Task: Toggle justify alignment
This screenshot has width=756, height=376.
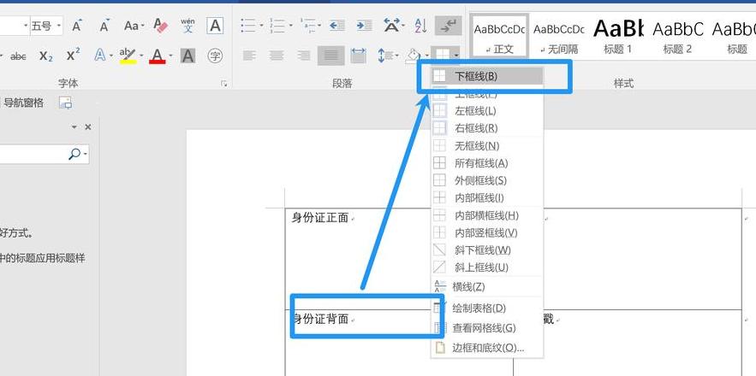Action: pos(330,56)
